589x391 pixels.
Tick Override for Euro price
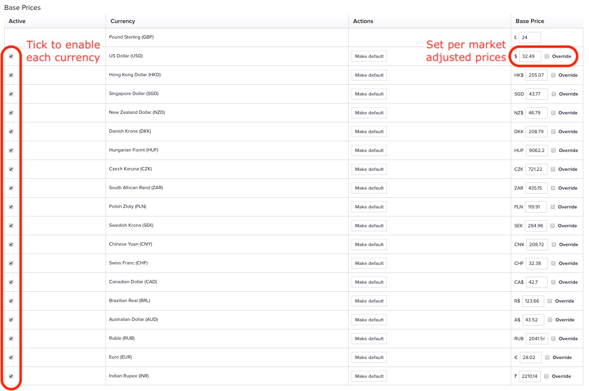point(547,358)
